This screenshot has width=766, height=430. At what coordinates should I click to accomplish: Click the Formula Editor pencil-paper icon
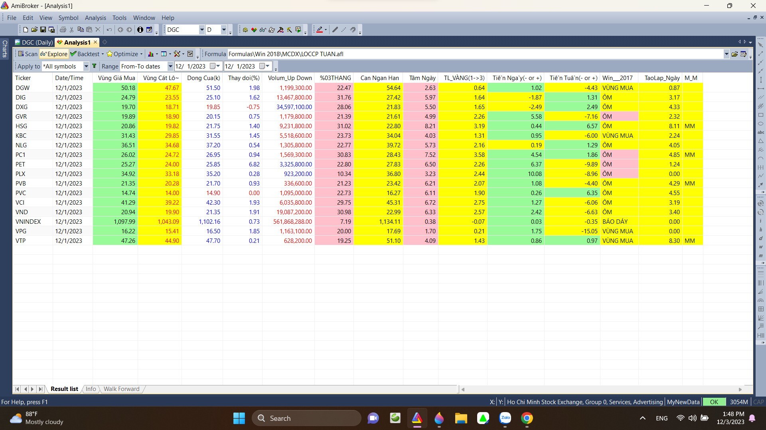tap(272, 30)
